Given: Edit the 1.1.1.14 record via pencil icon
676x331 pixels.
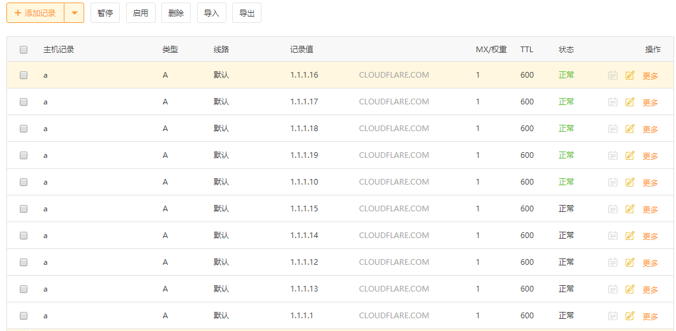Looking at the screenshot, I should tap(630, 236).
